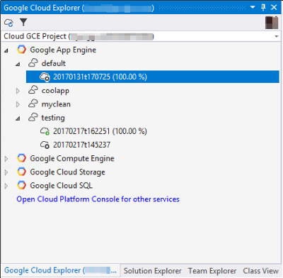Select the Google Cloud SQL label

62,186
